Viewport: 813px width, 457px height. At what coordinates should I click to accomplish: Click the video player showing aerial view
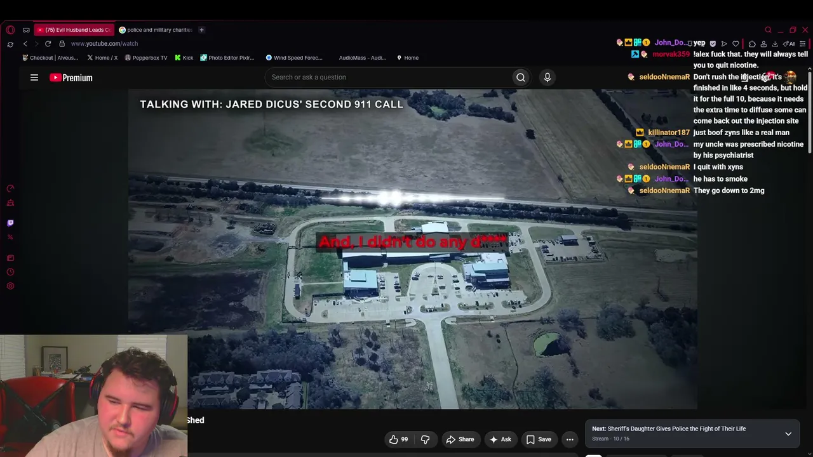413,249
